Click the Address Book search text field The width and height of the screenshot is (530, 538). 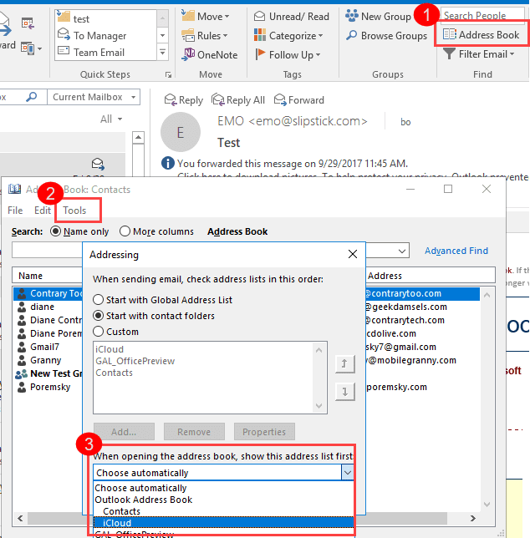pos(48,250)
